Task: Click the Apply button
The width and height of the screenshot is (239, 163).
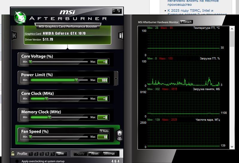Action: pos(80,153)
